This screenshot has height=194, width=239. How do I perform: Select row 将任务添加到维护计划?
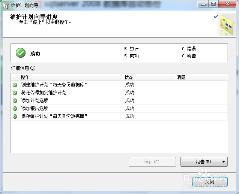click(119, 93)
